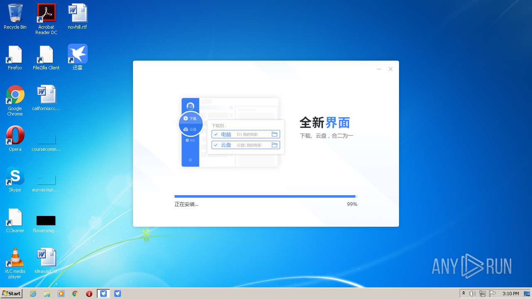This screenshot has height=299, width=532.
Task: Click the 3:10 PM clock
Action: pos(510,294)
